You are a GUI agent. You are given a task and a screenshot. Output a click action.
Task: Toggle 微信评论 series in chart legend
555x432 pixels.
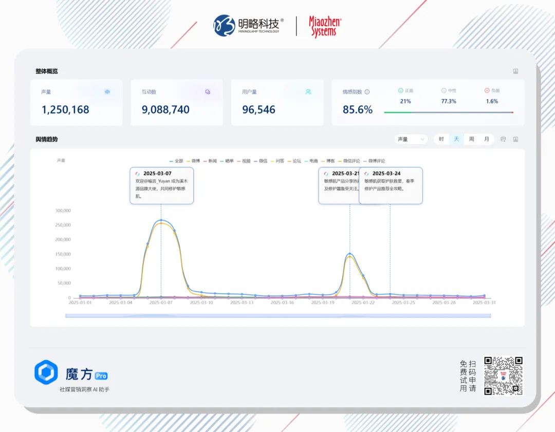tap(349, 161)
